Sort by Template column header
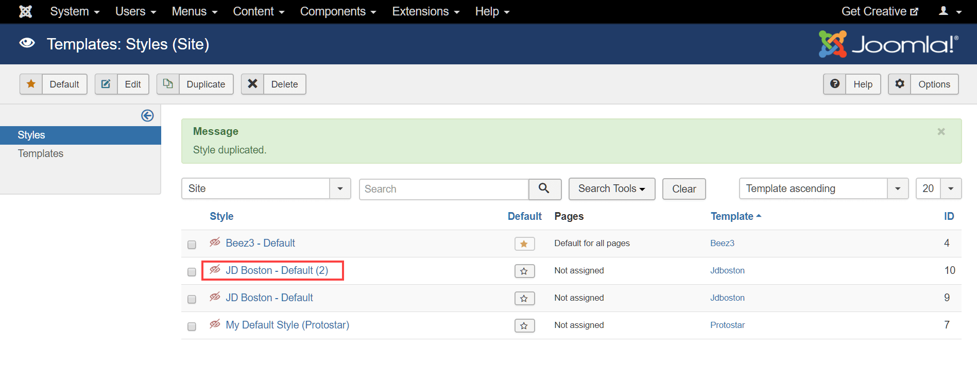 (x=735, y=216)
